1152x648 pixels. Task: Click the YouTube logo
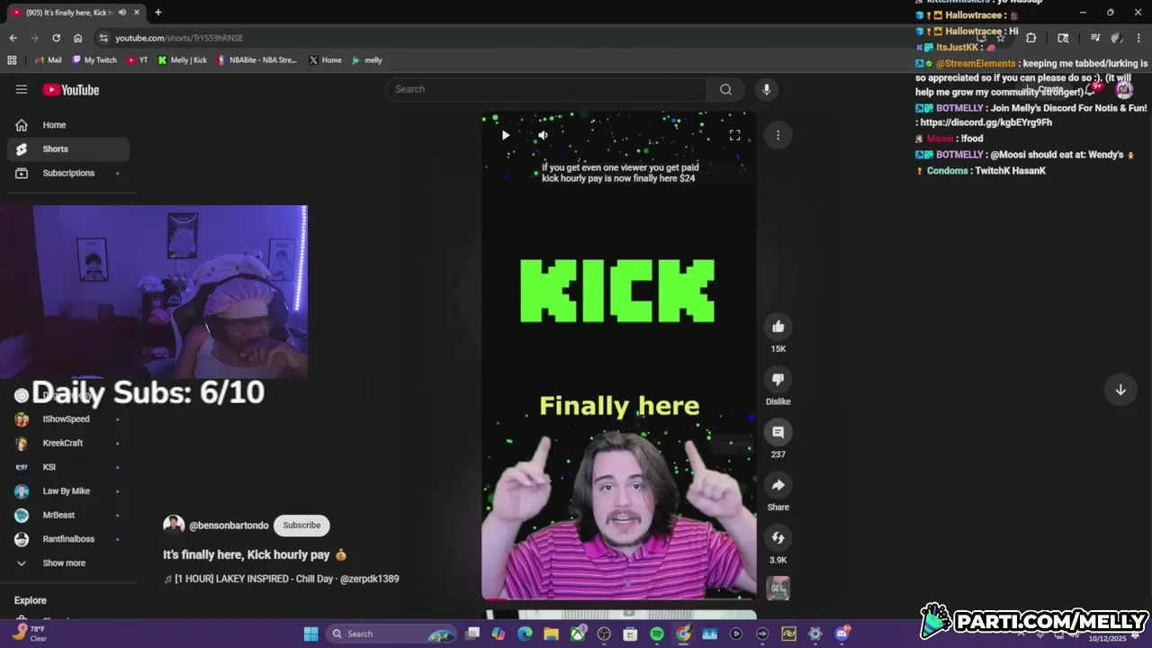coord(71,90)
